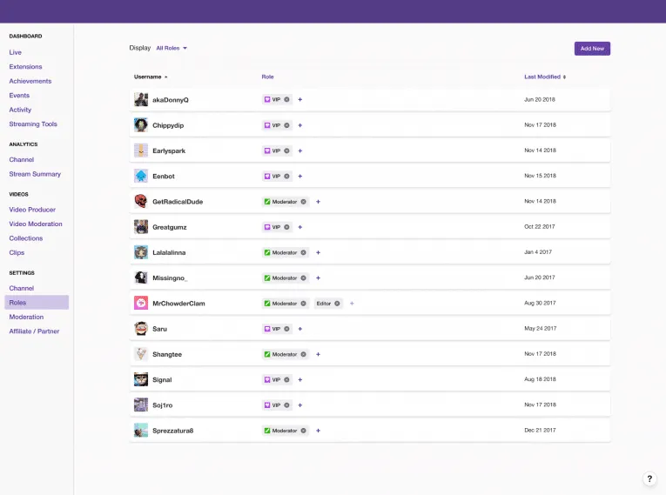Remove Moderator role from GetRadicalDude
This screenshot has height=495, width=666.
tap(303, 202)
